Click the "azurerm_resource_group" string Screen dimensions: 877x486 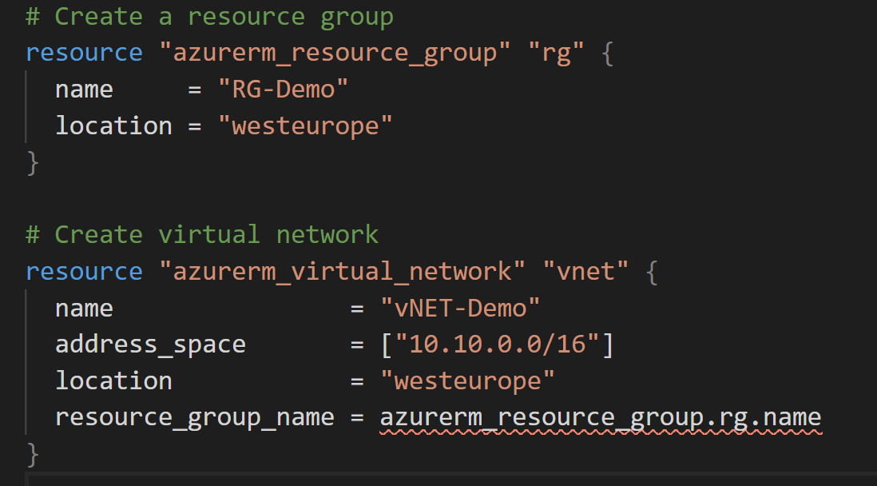click(x=335, y=54)
